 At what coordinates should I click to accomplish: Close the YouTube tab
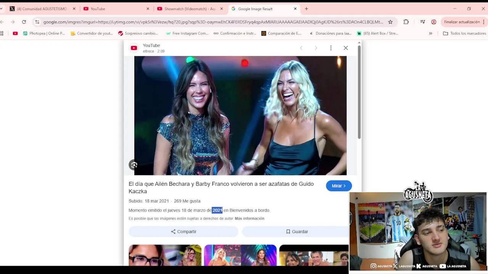tap(148, 9)
